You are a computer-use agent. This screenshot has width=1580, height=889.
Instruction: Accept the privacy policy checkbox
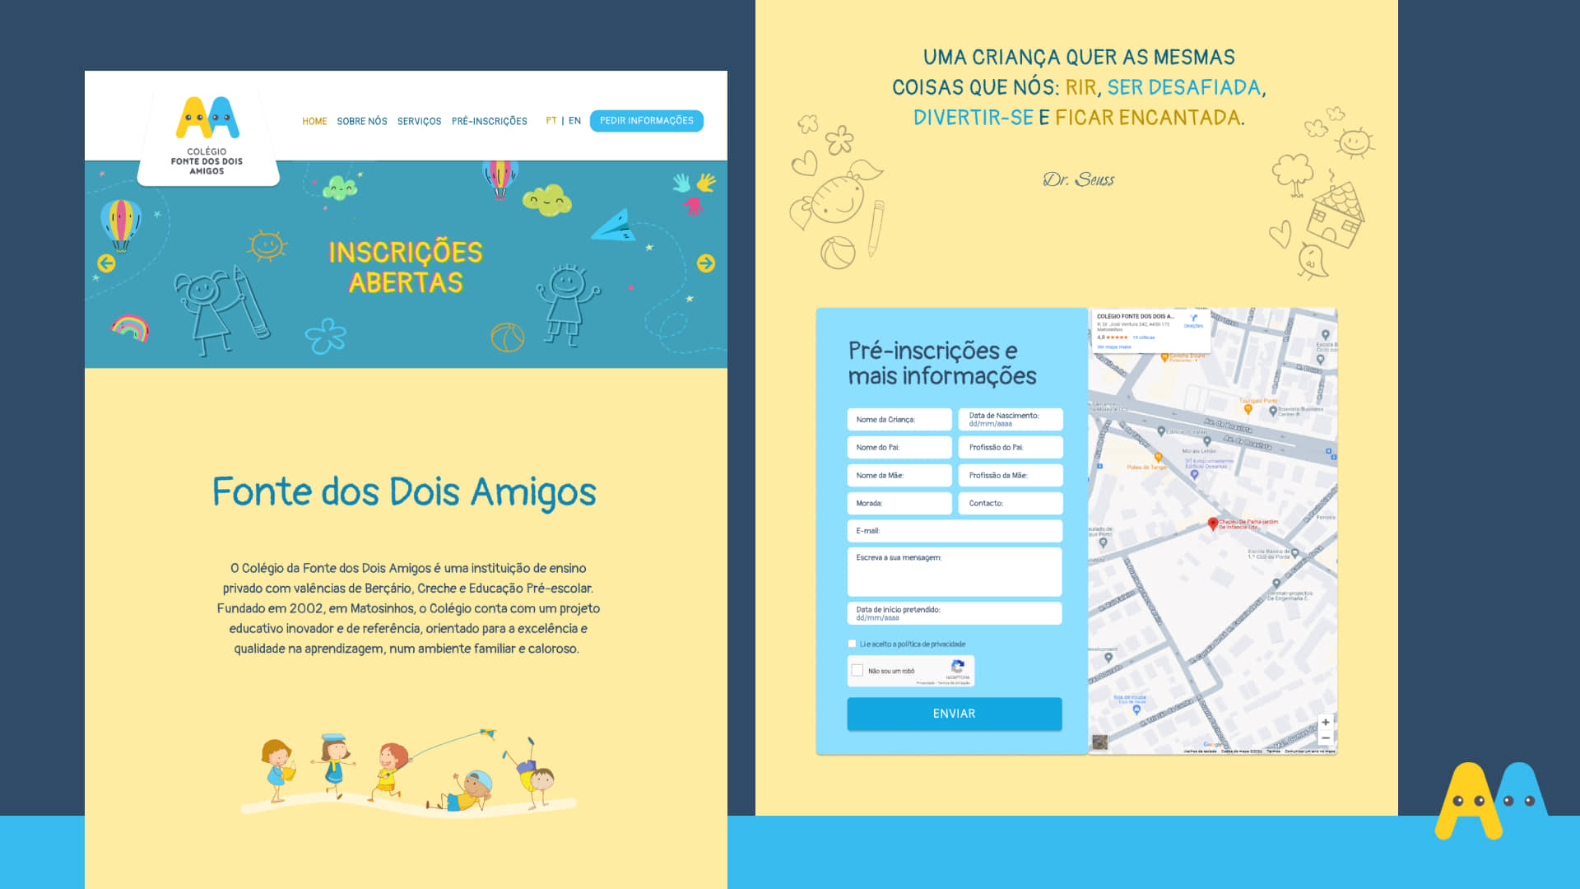[852, 644]
